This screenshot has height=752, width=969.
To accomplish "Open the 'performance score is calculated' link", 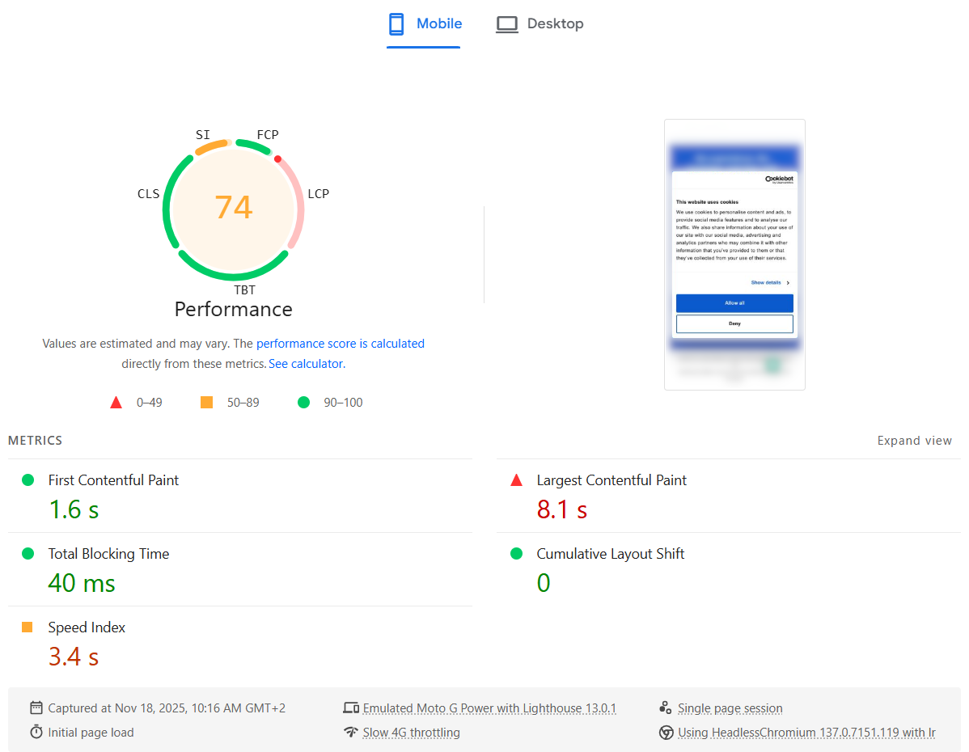I will coord(340,344).
